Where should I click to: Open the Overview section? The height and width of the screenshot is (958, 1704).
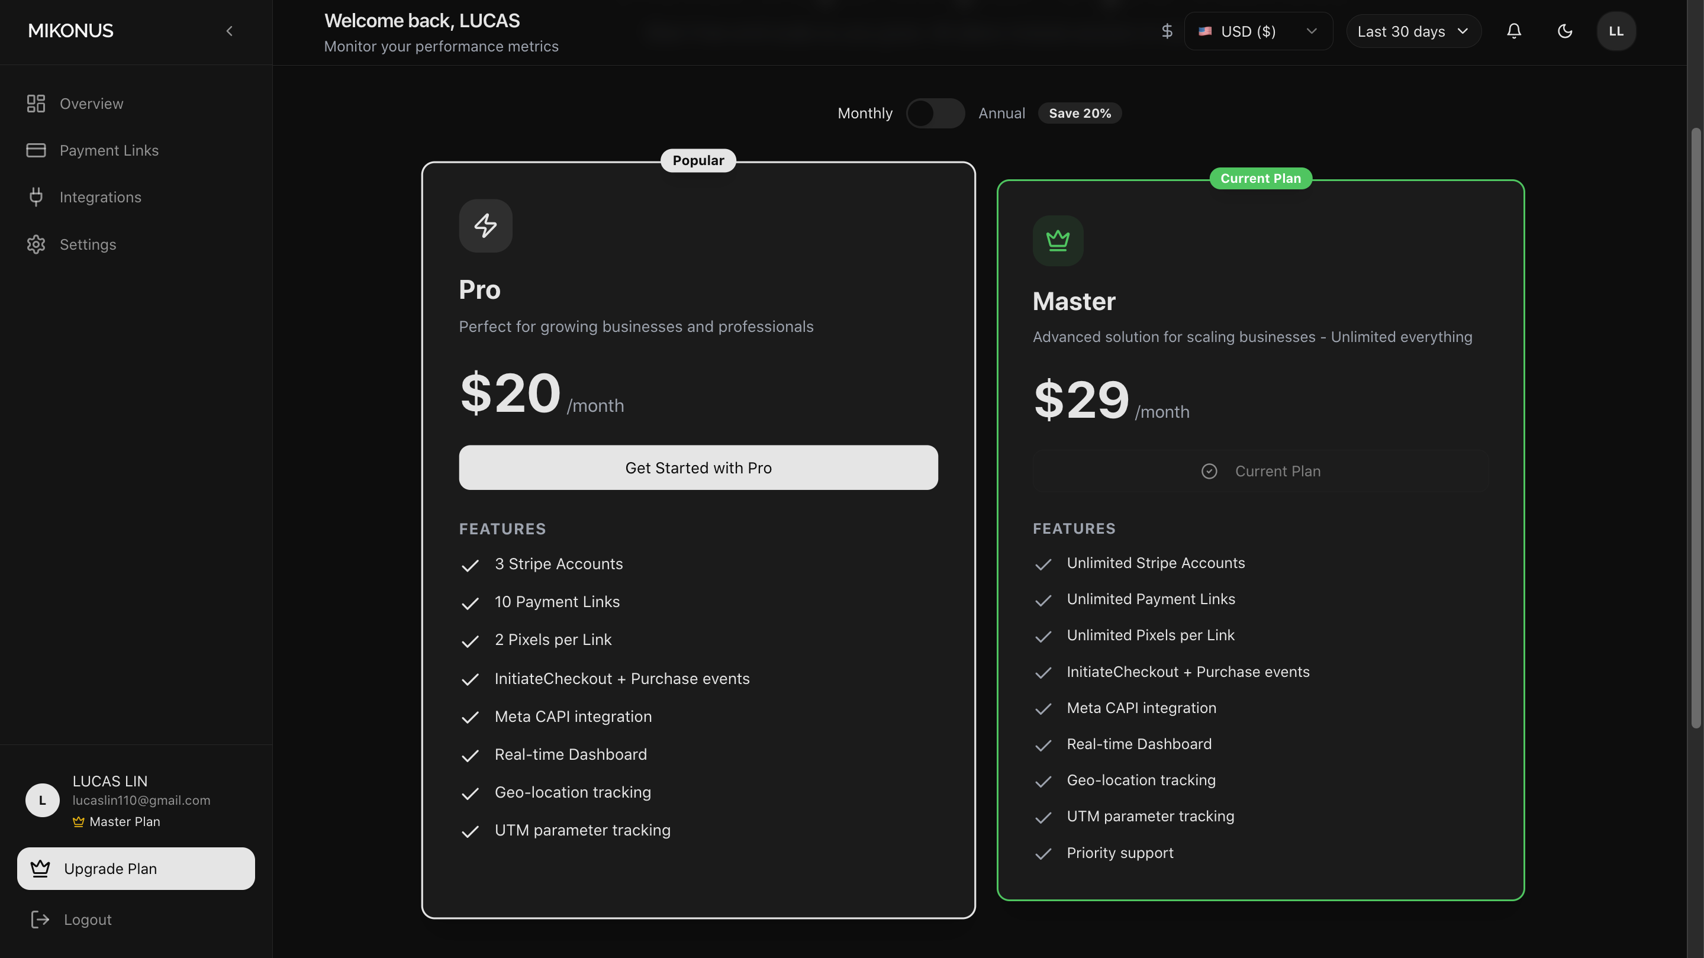91,104
